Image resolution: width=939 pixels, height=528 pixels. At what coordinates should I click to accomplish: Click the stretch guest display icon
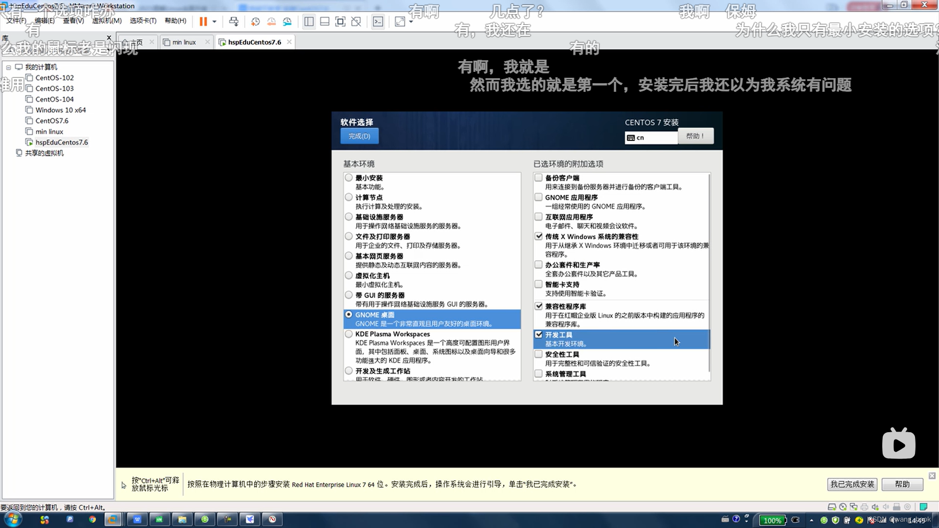pos(400,22)
